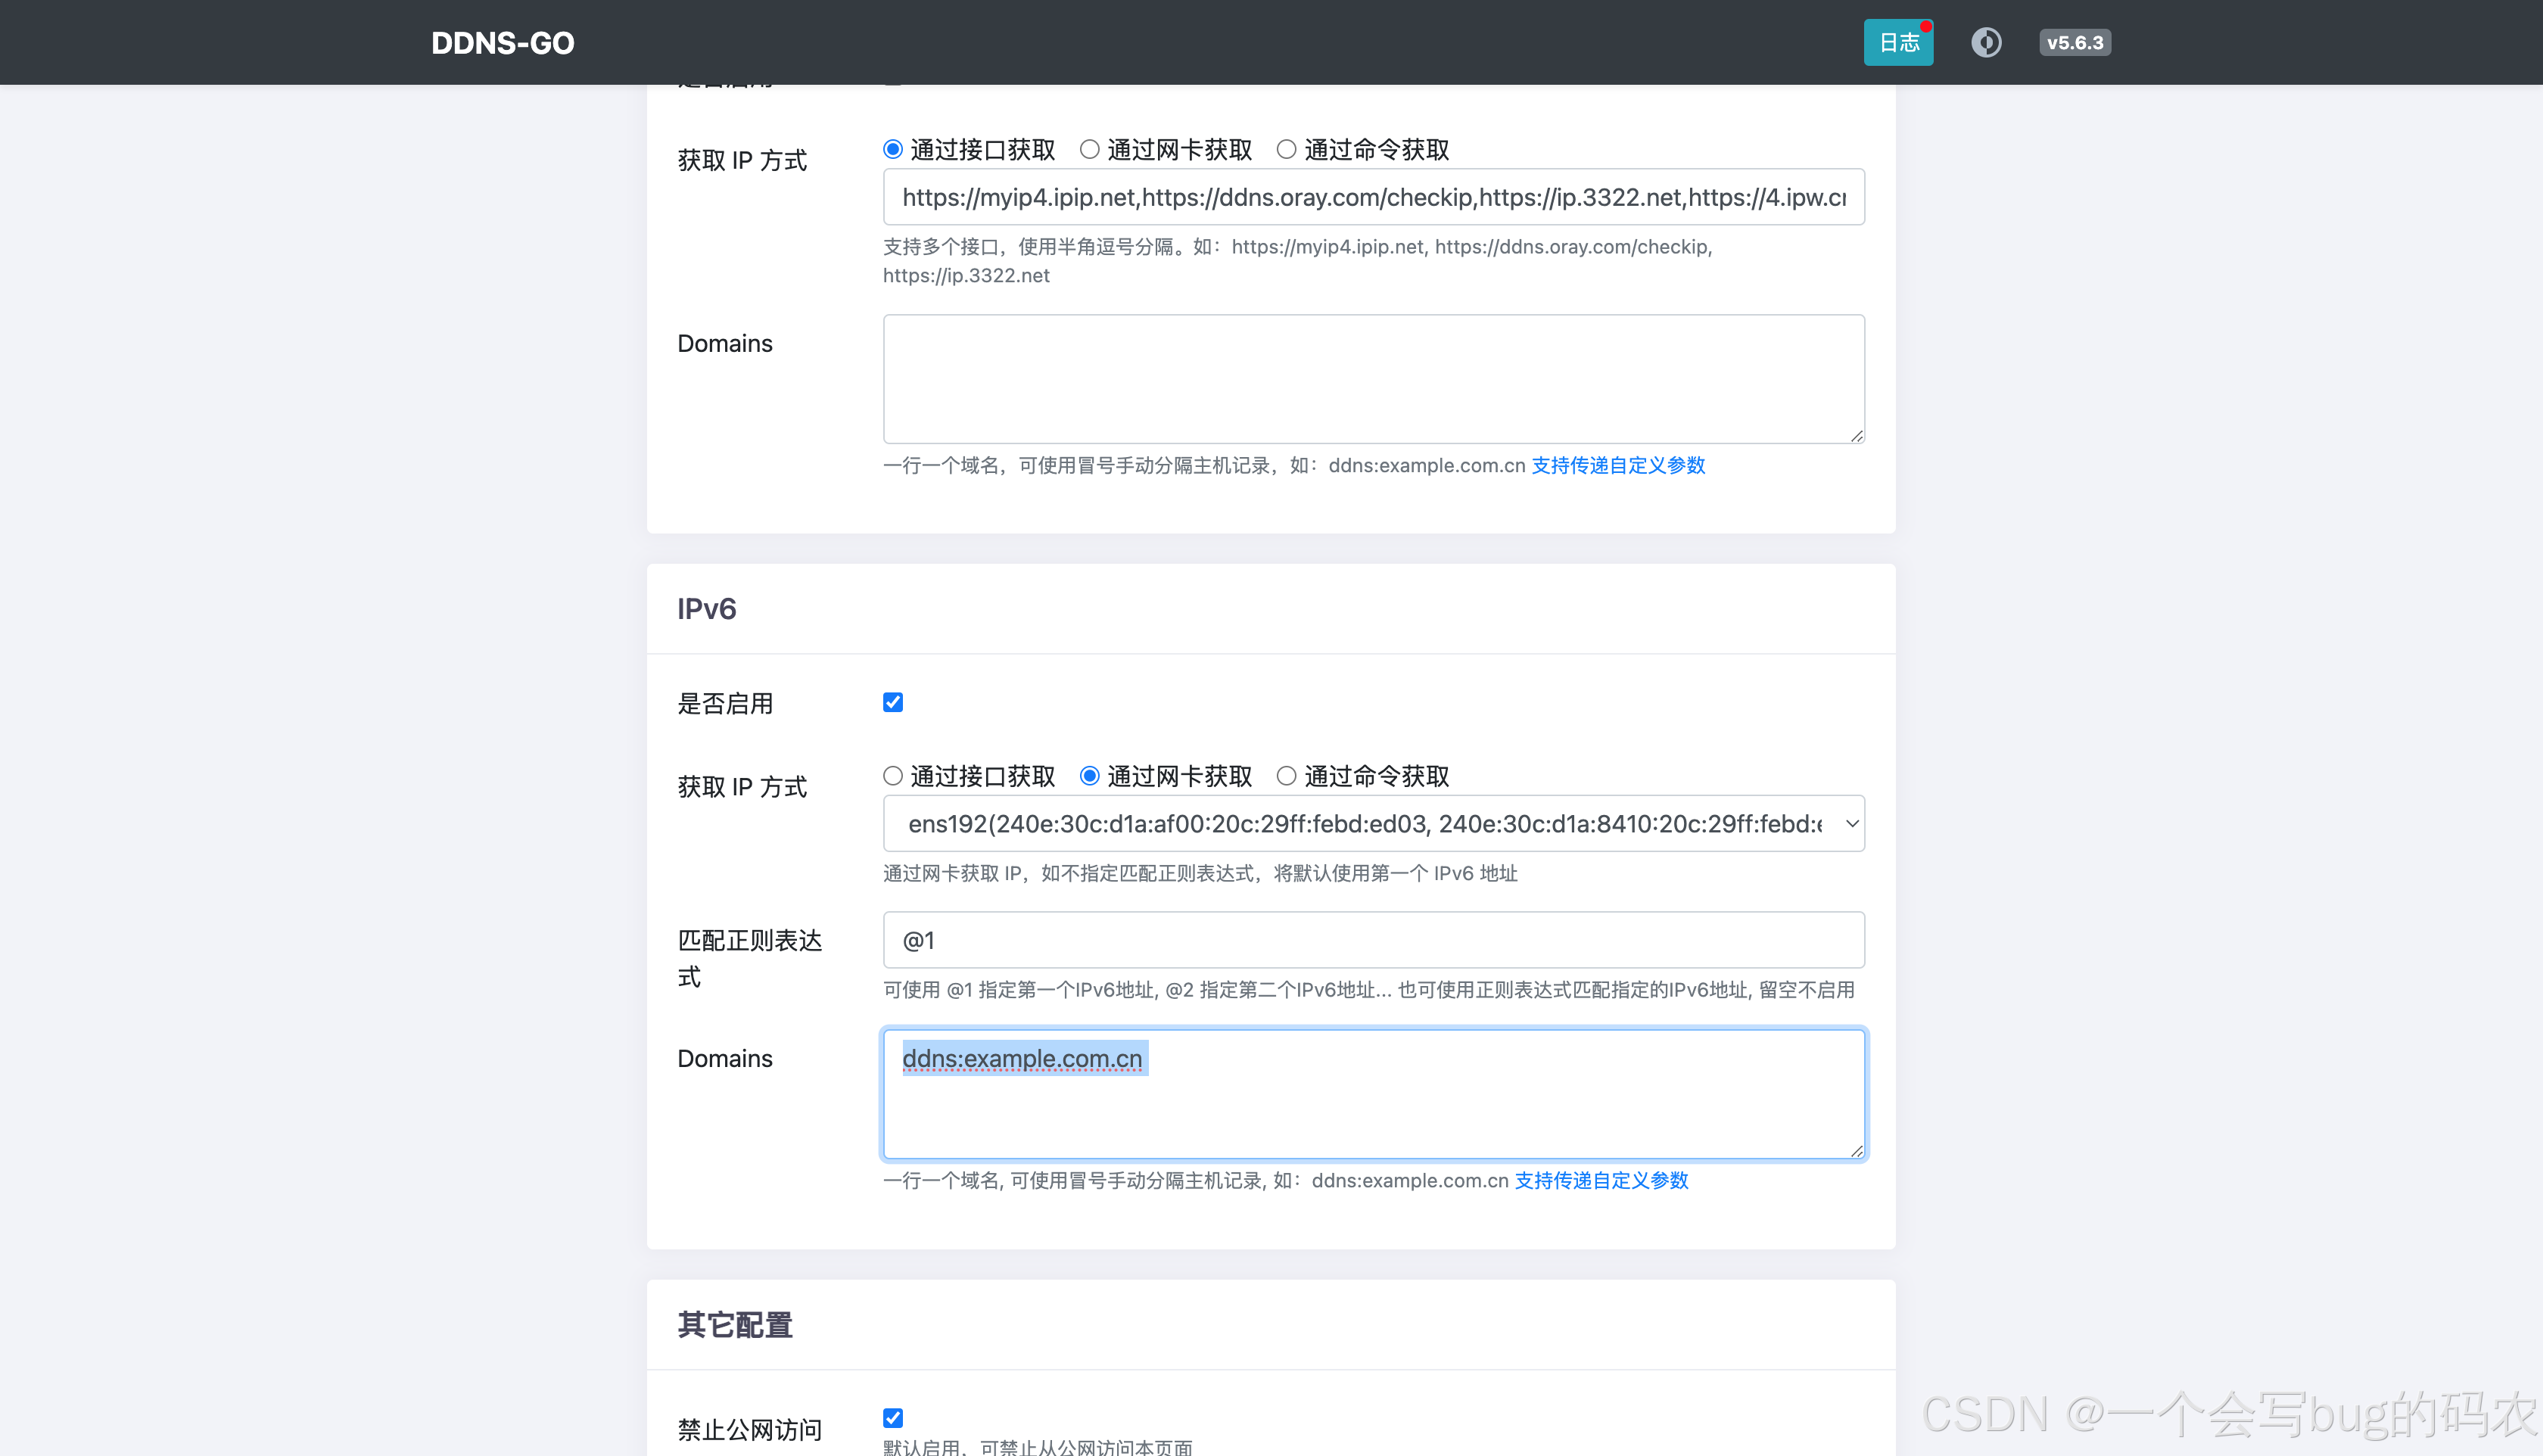Open the 日志 logs button

tap(1898, 43)
